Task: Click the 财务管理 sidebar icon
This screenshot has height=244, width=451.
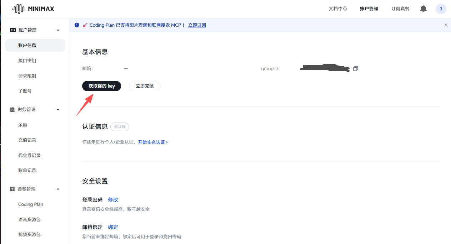Action: (12, 109)
